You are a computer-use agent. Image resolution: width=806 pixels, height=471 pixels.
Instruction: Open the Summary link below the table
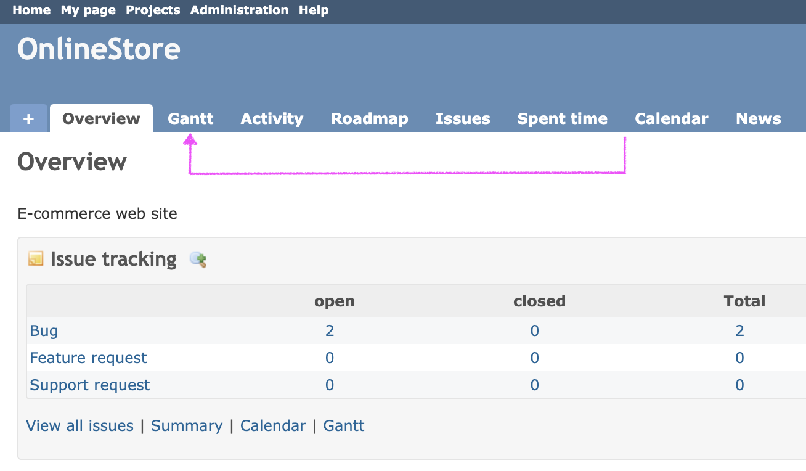[187, 426]
